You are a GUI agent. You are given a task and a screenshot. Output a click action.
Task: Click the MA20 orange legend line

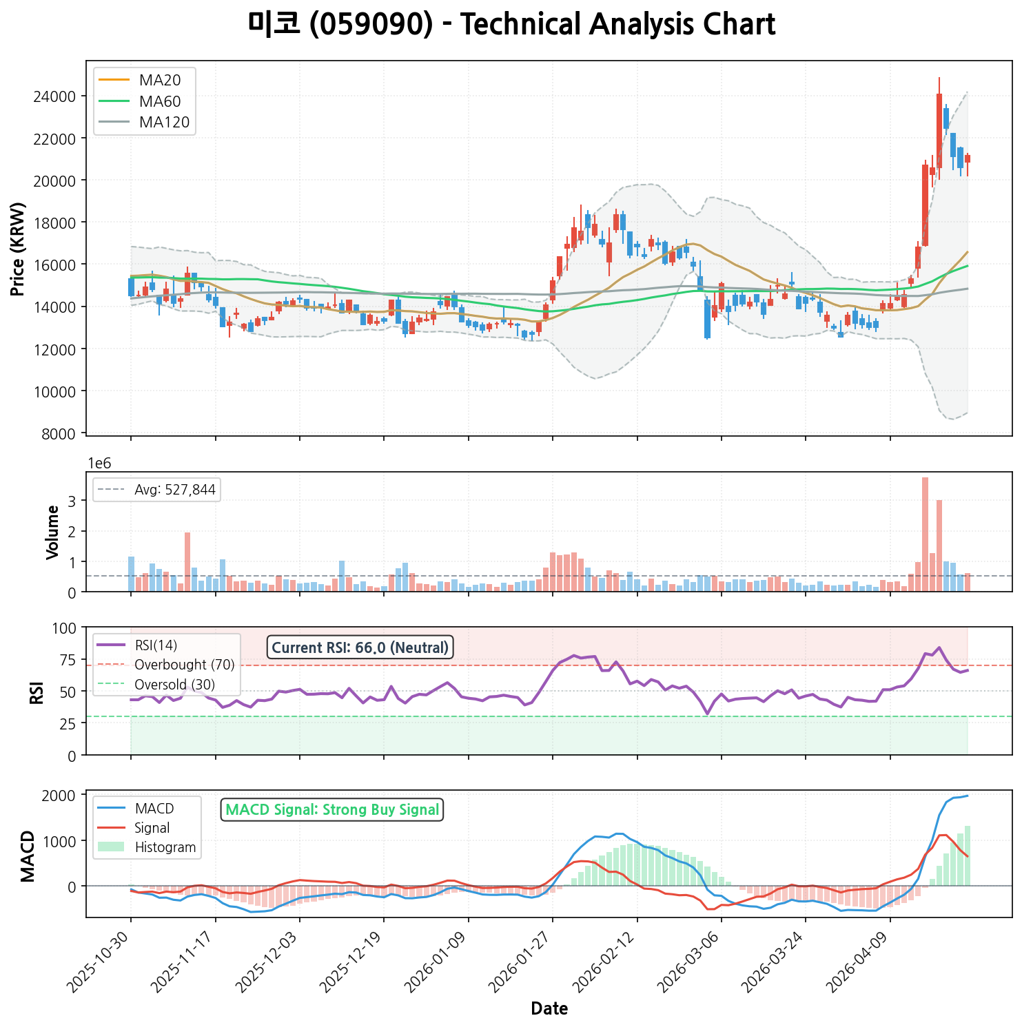[x=114, y=81]
